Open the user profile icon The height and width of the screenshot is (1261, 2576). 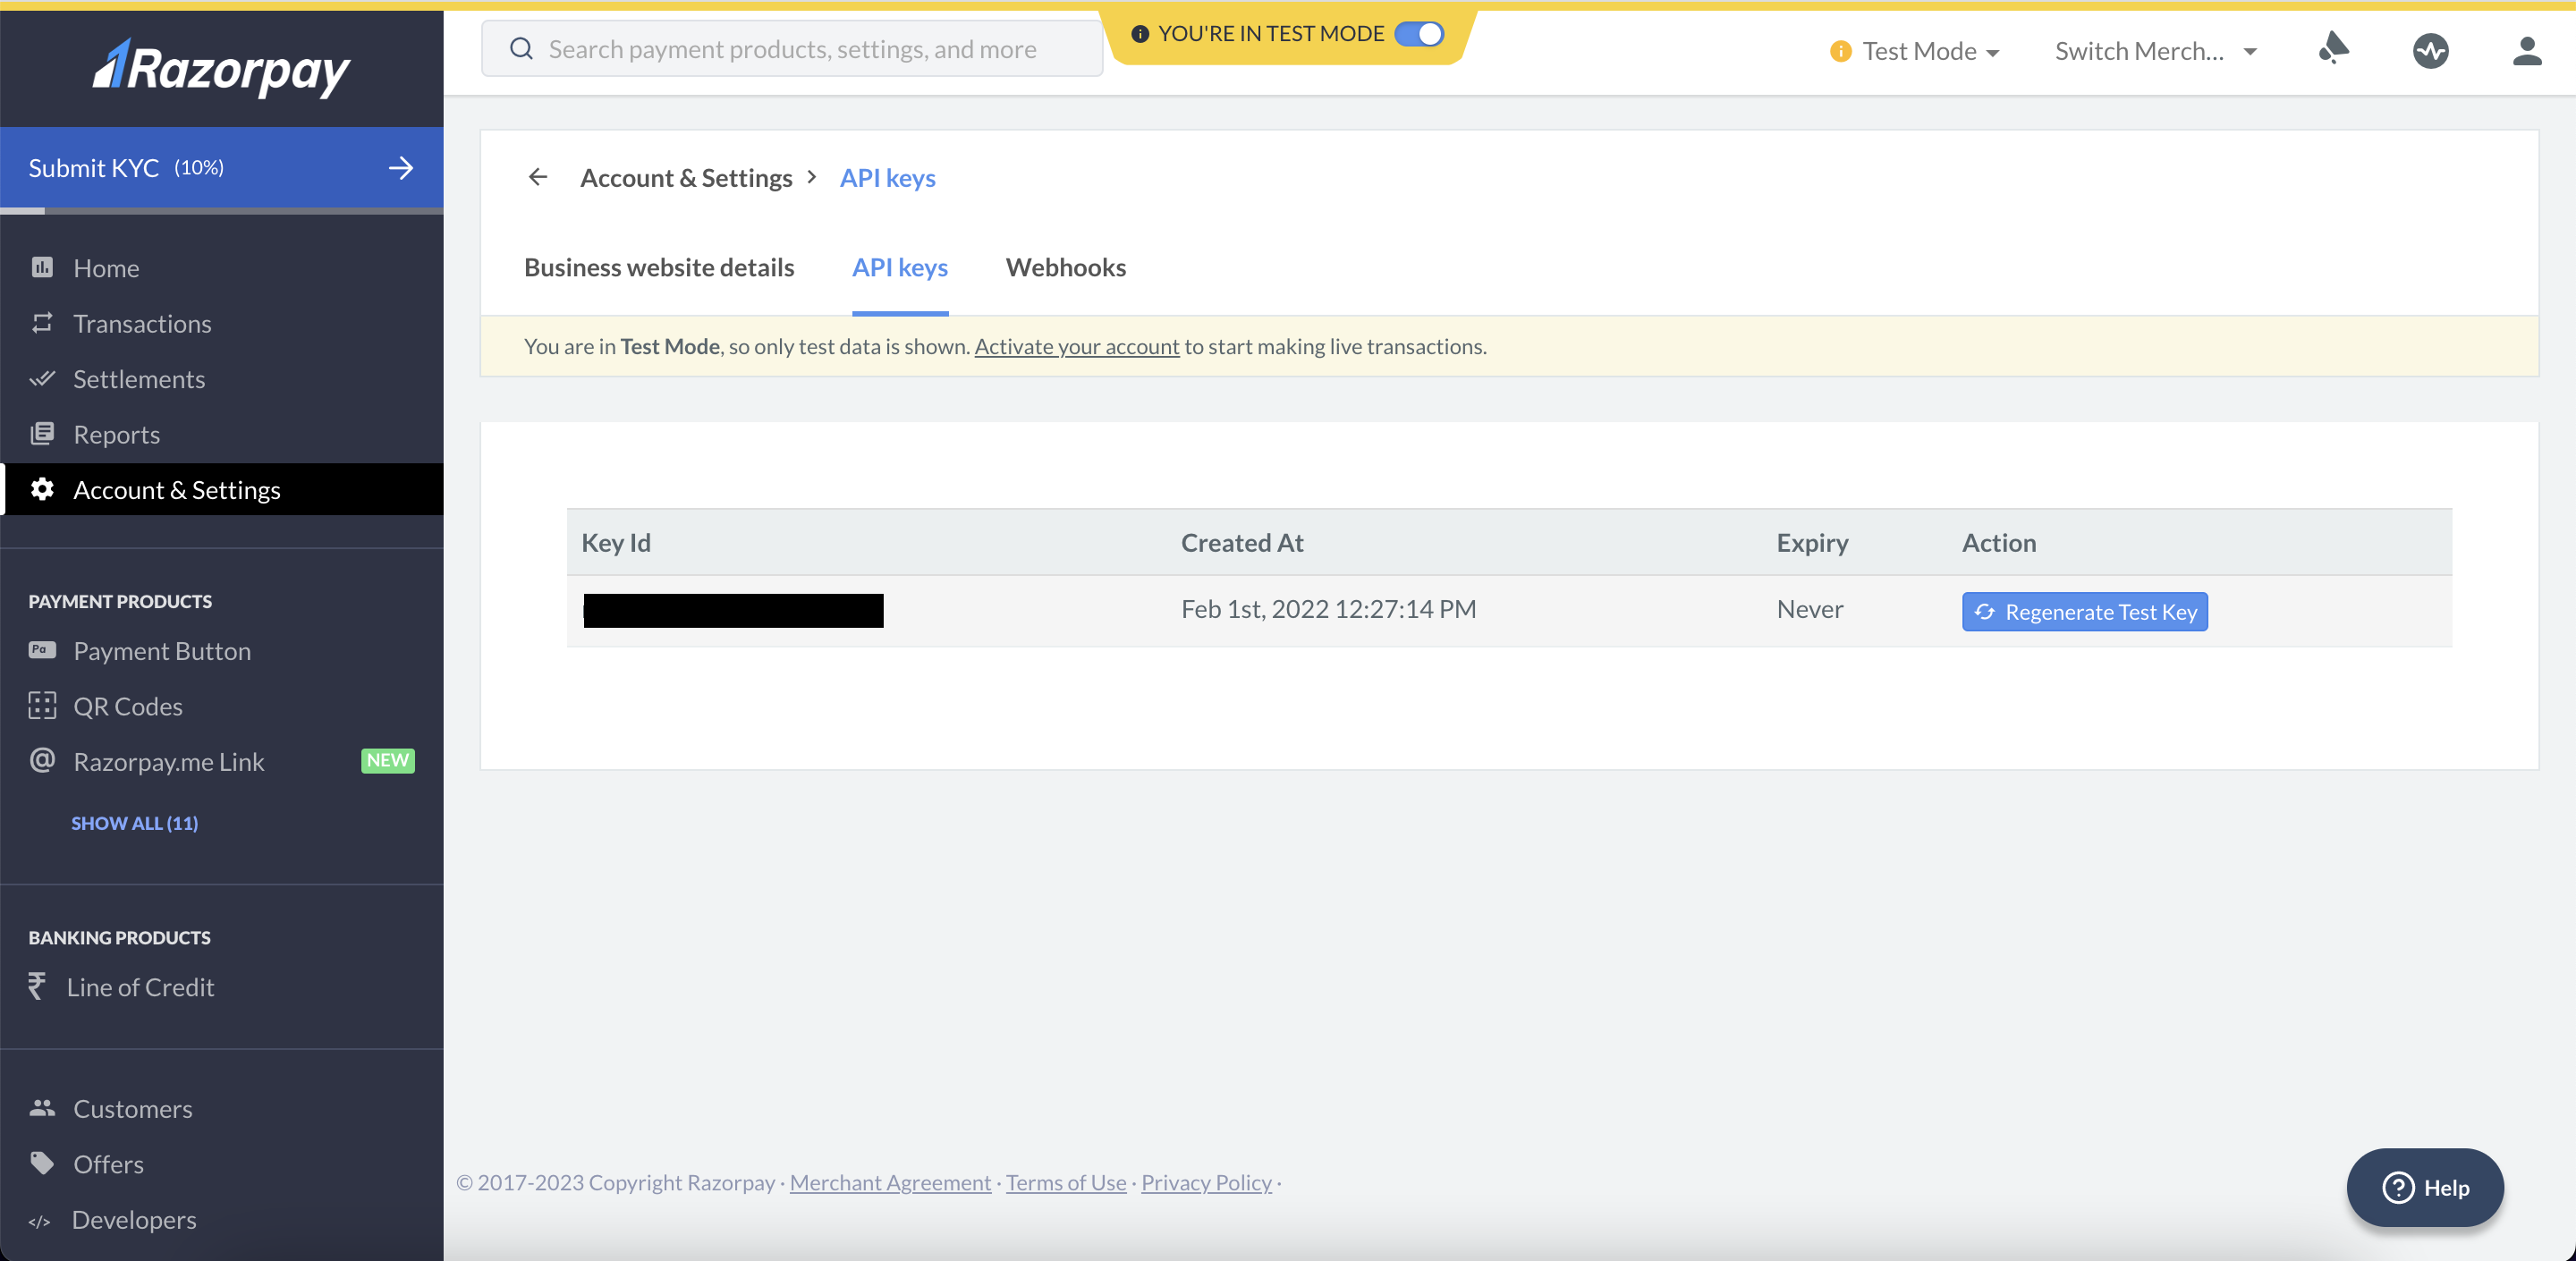pyautogui.click(x=2526, y=50)
